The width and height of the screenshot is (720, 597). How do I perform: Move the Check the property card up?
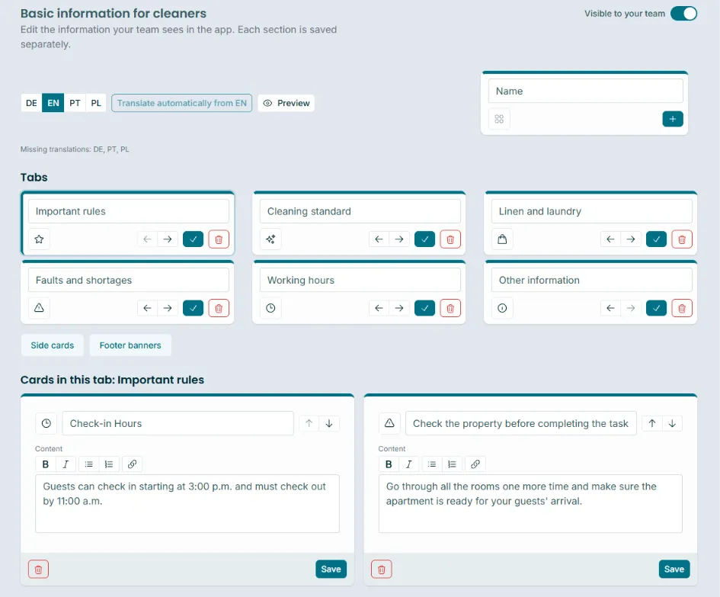[x=652, y=423]
